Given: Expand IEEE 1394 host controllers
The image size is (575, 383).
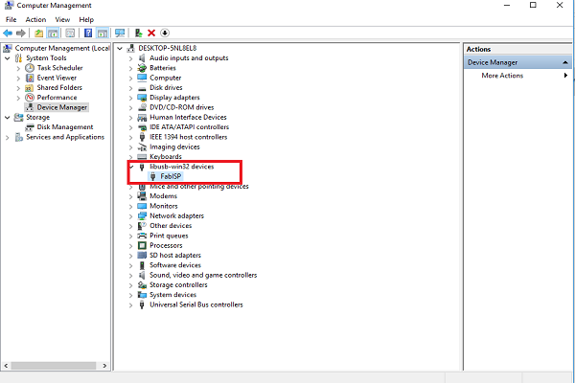Looking at the screenshot, I should pos(130,138).
